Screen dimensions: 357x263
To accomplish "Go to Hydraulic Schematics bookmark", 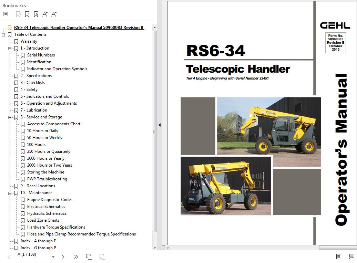I will coord(47,213).
